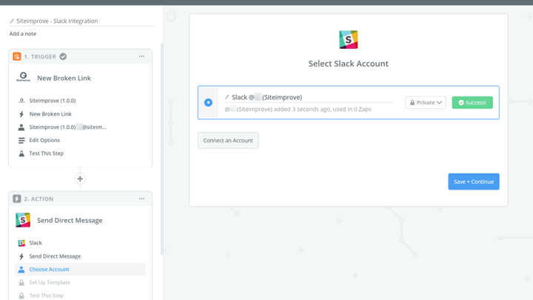Open the three-dot menu for the Action step
Image resolution: width=533 pixels, height=300 pixels.
pos(141,199)
